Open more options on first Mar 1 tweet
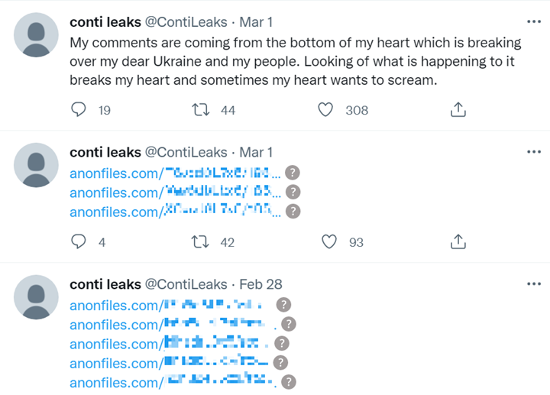Screen dimensions: 550x395 pyautogui.click(x=534, y=21)
